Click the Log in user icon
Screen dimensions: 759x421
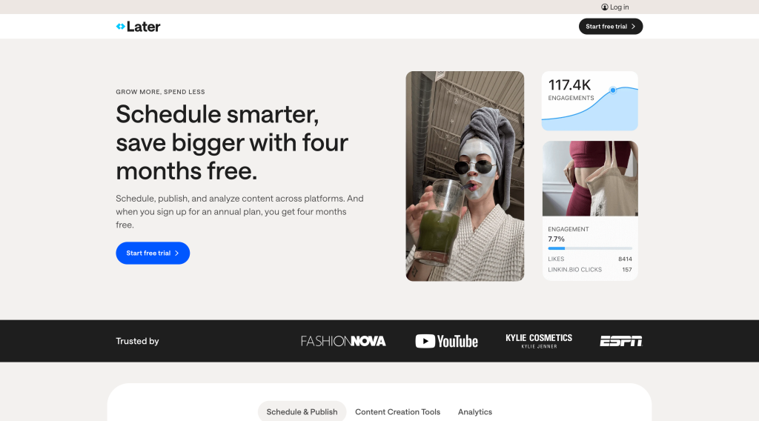[605, 7]
